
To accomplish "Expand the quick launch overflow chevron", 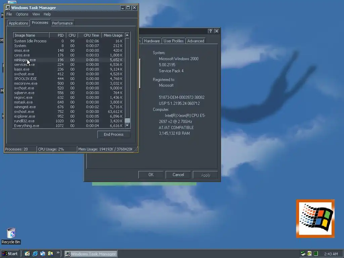I will click(58, 253).
